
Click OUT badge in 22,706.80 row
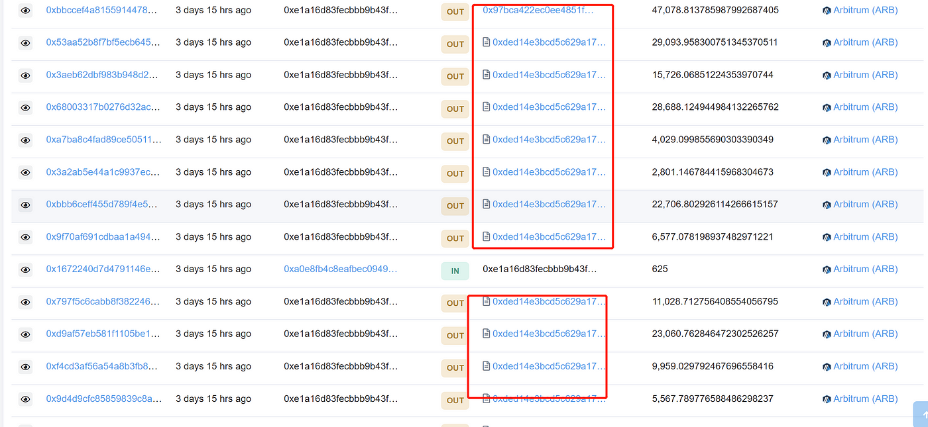click(x=455, y=206)
